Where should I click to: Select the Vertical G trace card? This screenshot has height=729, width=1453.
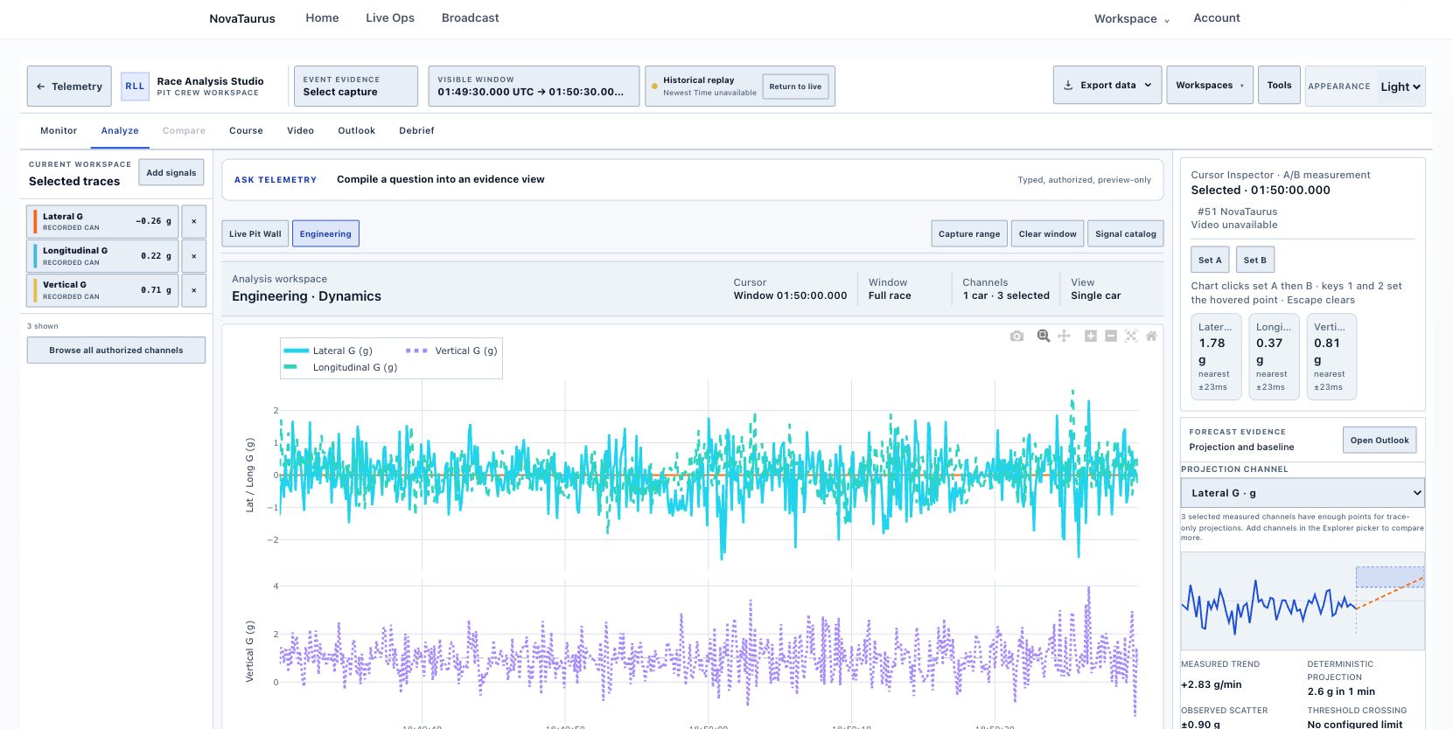[x=103, y=290]
